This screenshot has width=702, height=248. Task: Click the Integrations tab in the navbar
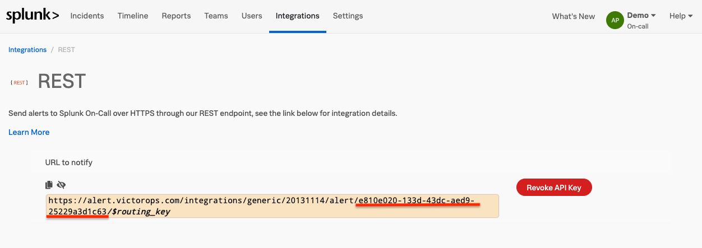tap(297, 16)
